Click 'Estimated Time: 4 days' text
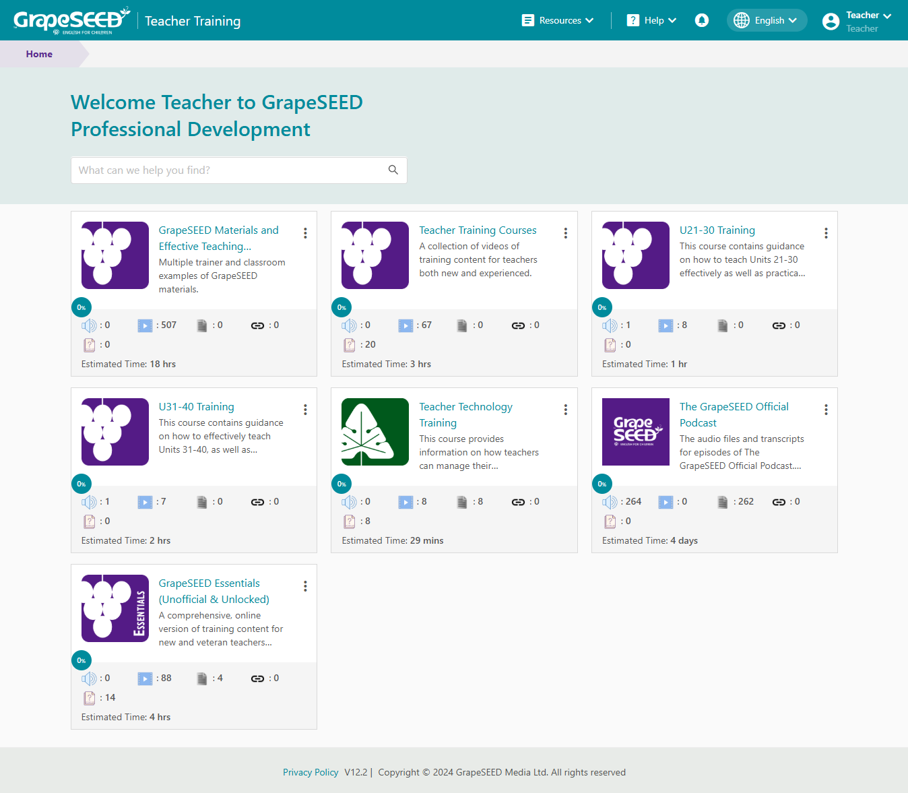This screenshot has height=793, width=908. 650,540
